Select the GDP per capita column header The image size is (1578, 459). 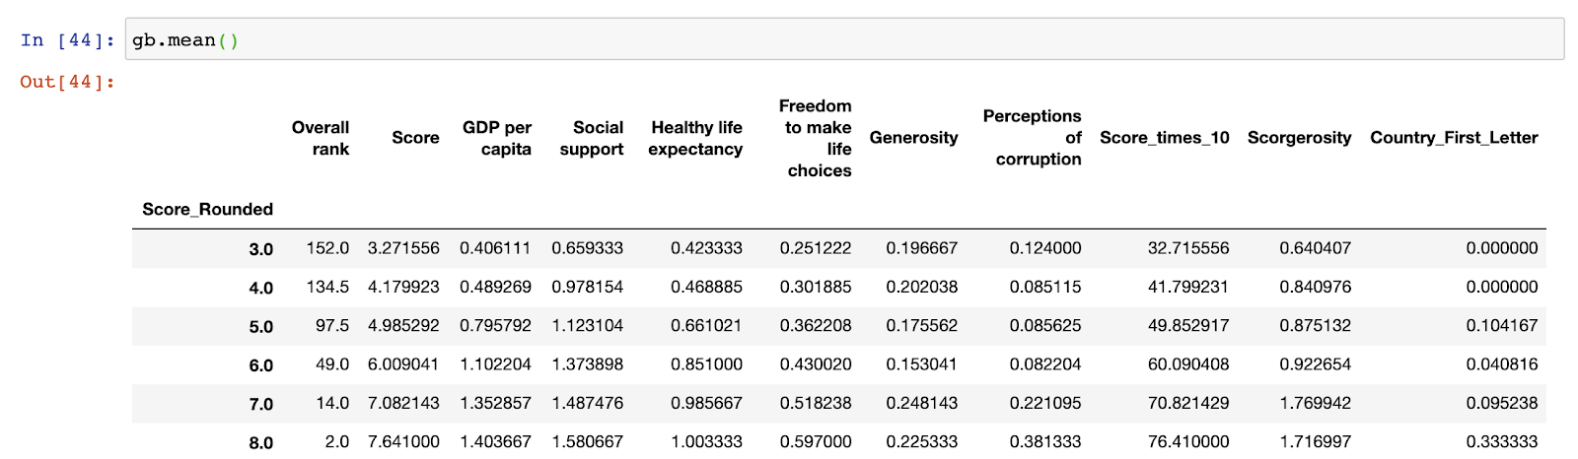(497, 138)
